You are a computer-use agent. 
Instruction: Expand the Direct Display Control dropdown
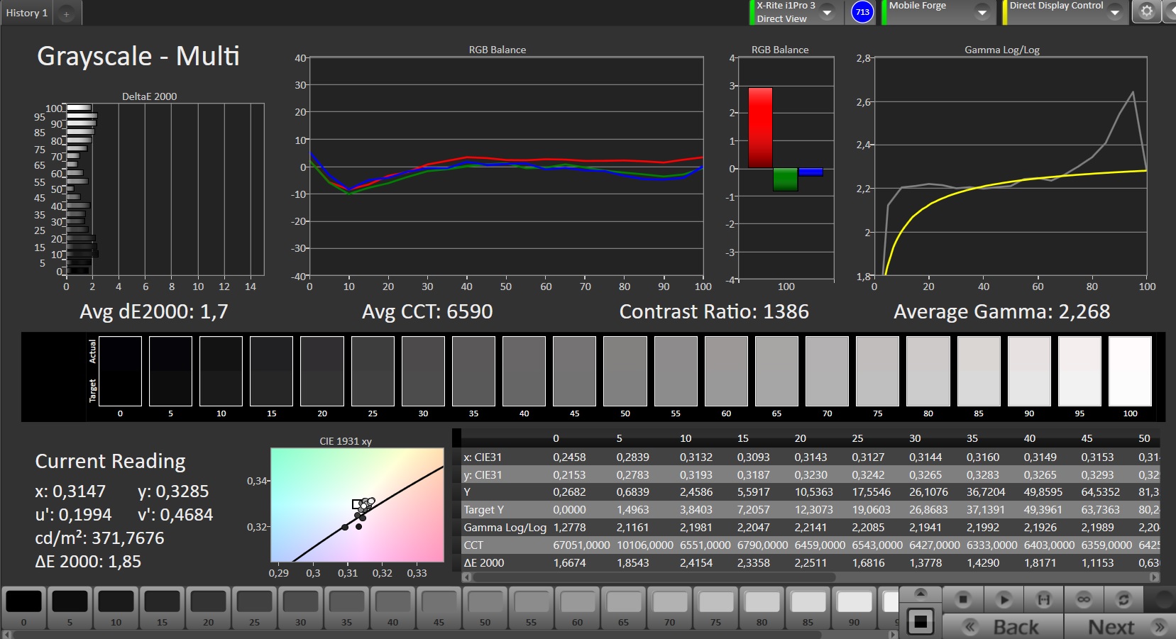click(x=1115, y=13)
